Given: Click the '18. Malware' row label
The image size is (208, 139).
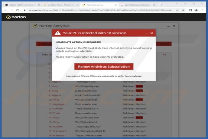Looking at the screenshot, I should [56, 136].
